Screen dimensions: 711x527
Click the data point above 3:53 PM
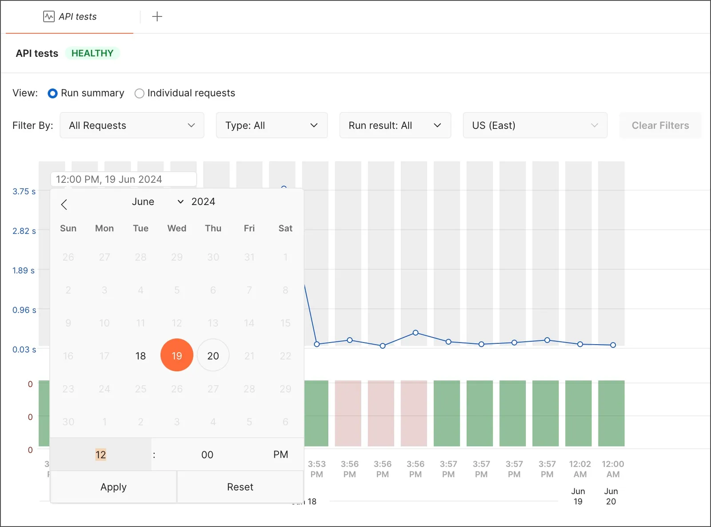[x=317, y=344]
